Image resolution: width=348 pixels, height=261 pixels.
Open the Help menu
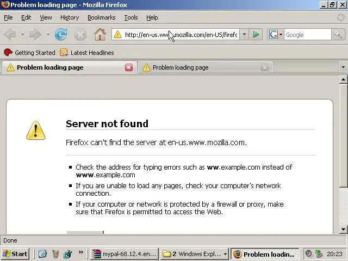(152, 17)
